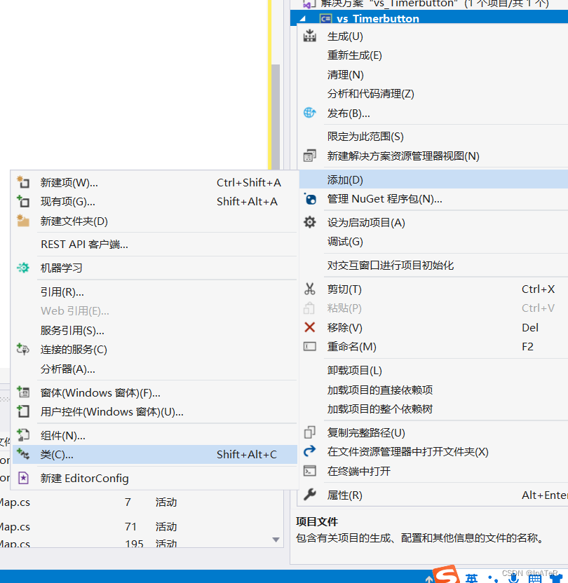This screenshot has height=583, width=568.
Task: Click the error list row with line 7
Action: 142,502
